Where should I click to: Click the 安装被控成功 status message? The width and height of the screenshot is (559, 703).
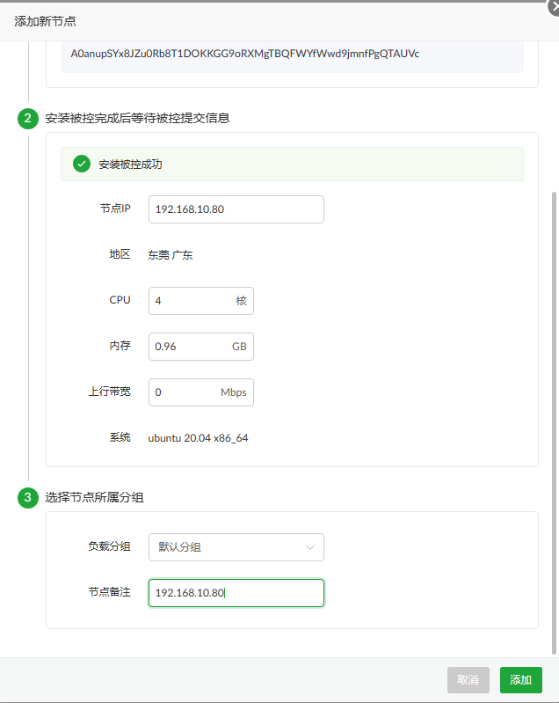[x=130, y=165]
